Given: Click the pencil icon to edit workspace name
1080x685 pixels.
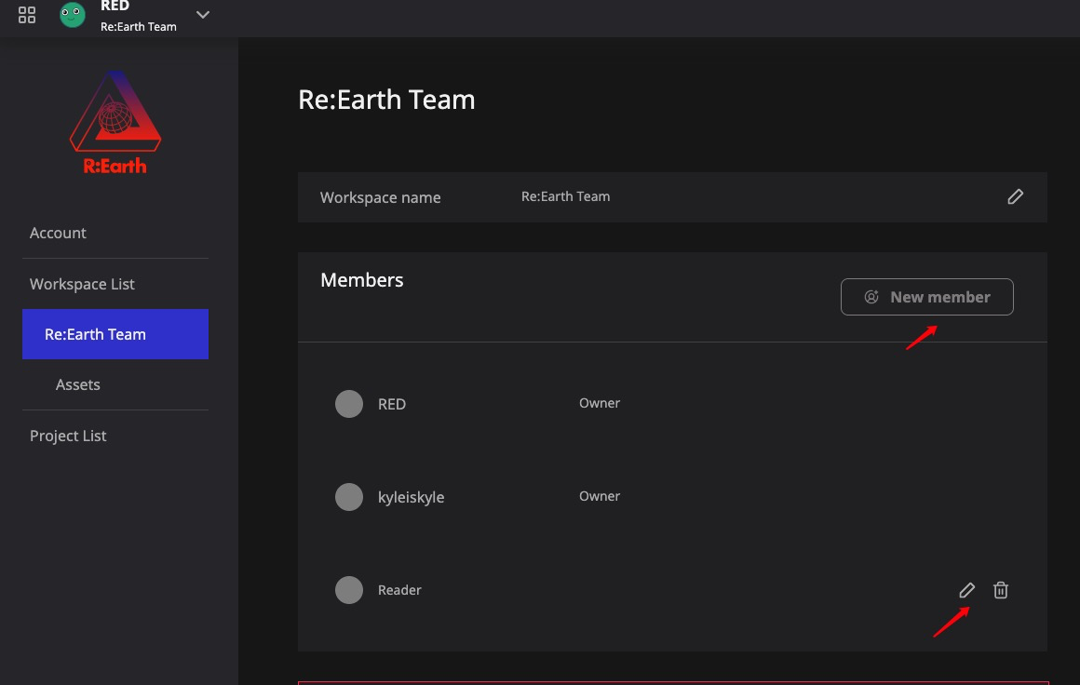Looking at the screenshot, I should (x=1015, y=196).
